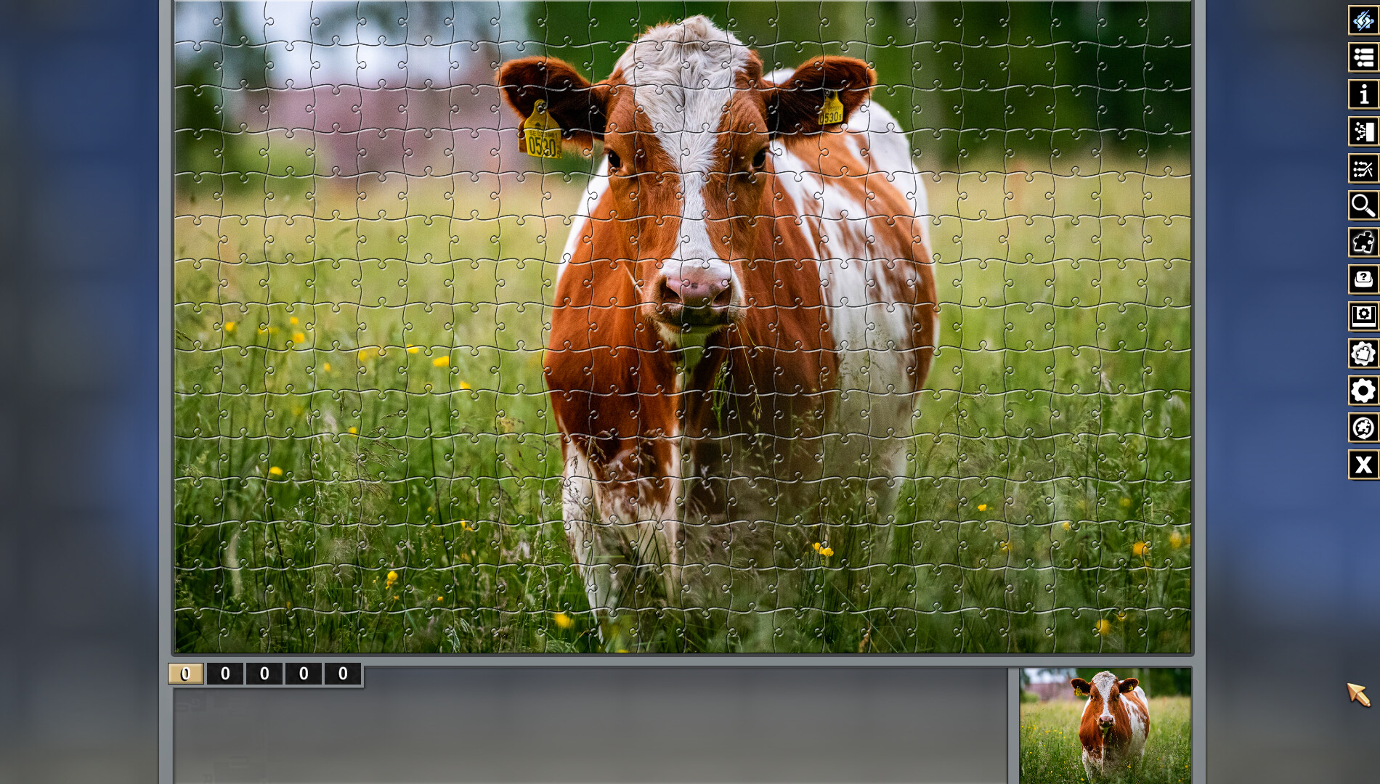Screen dimensions: 1380x784
Task: Click the cow reference image thumbnail
Action: coord(1105,724)
